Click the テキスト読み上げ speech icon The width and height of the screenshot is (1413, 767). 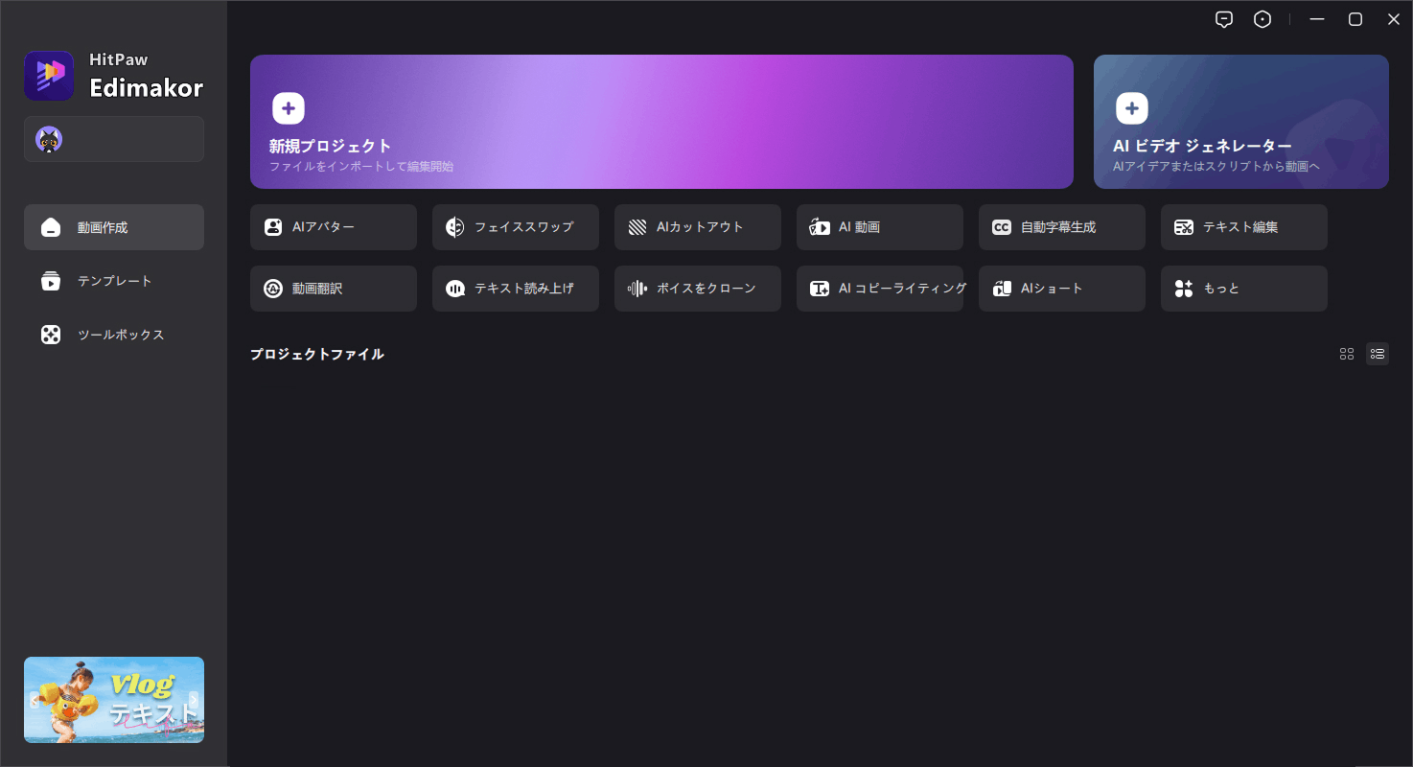(x=455, y=289)
